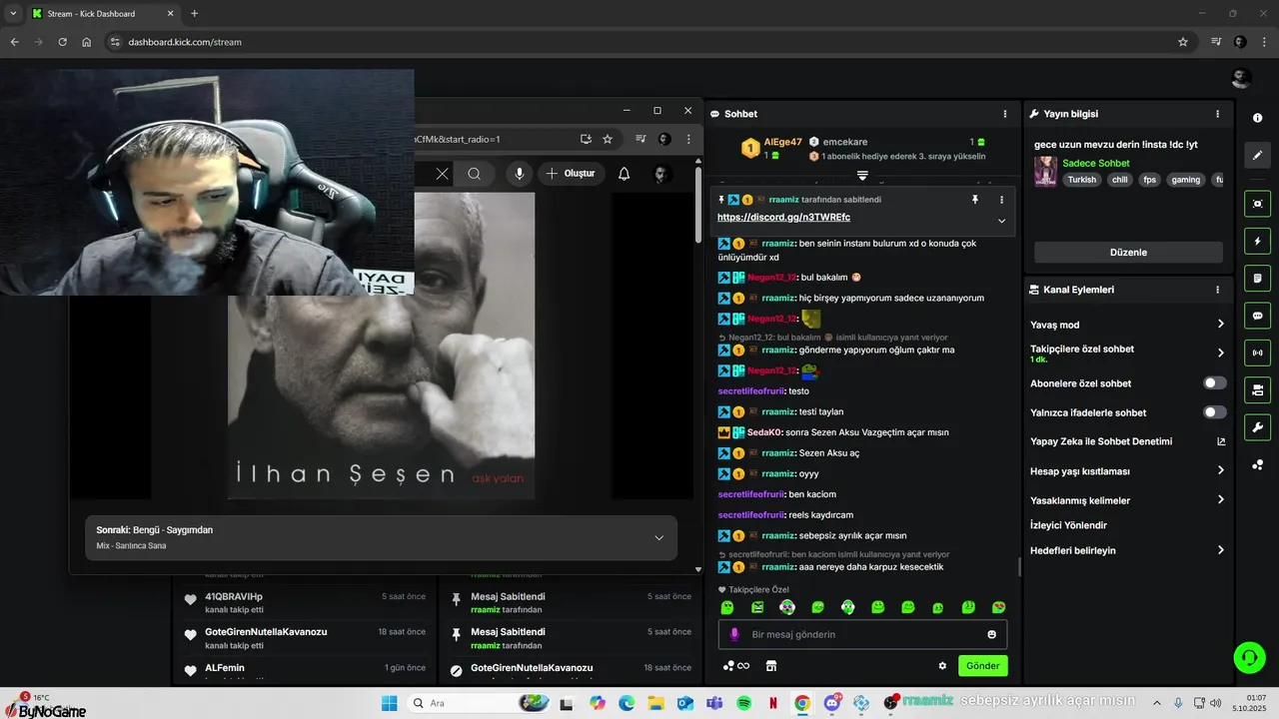
Task: Open chat settings gear icon
Action: point(942,666)
